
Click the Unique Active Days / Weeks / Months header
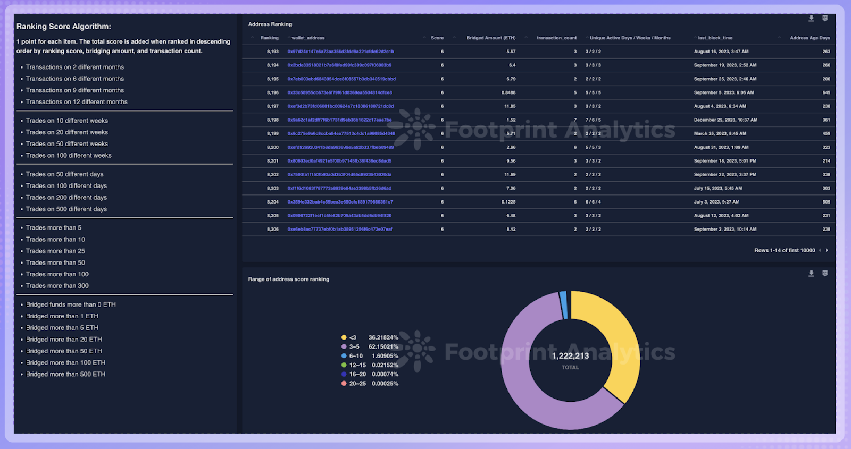(630, 38)
